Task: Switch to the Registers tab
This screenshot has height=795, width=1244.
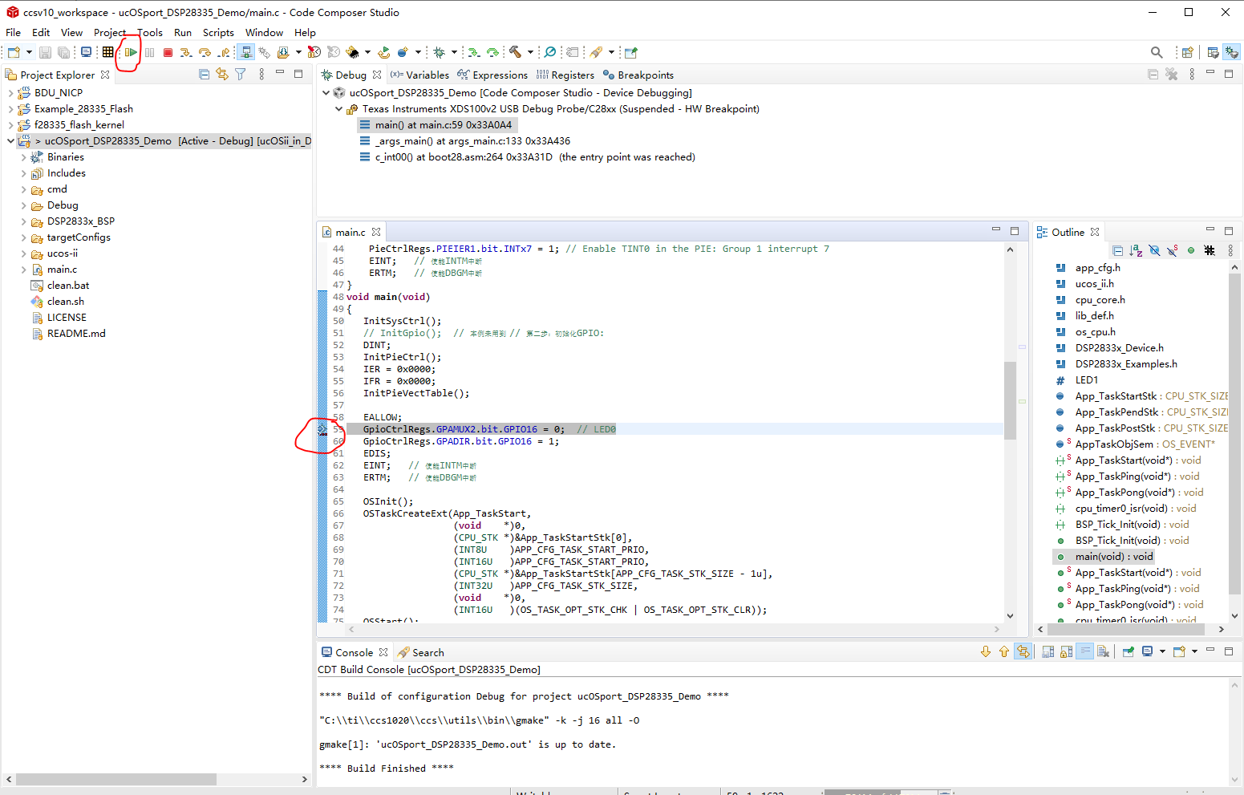Action: click(565, 75)
